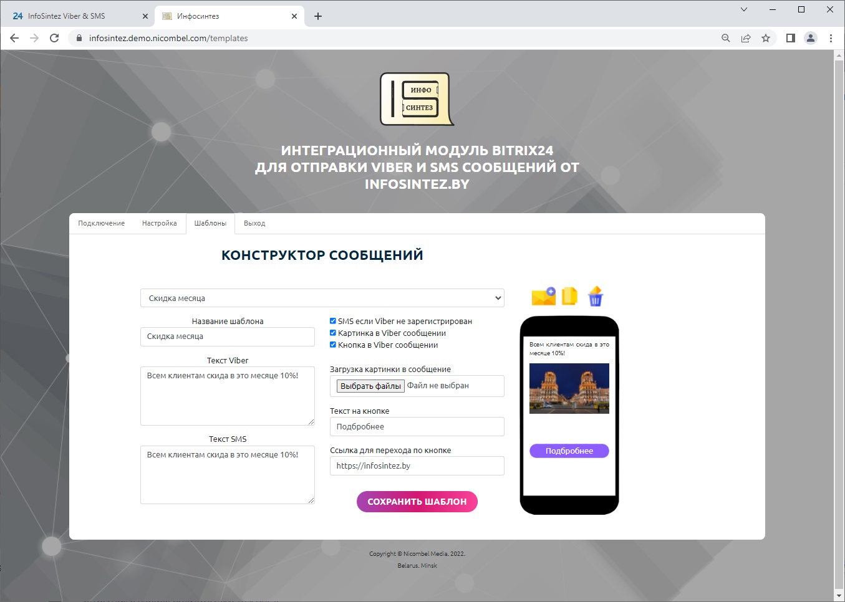Click the yellow copy template icon

570,296
